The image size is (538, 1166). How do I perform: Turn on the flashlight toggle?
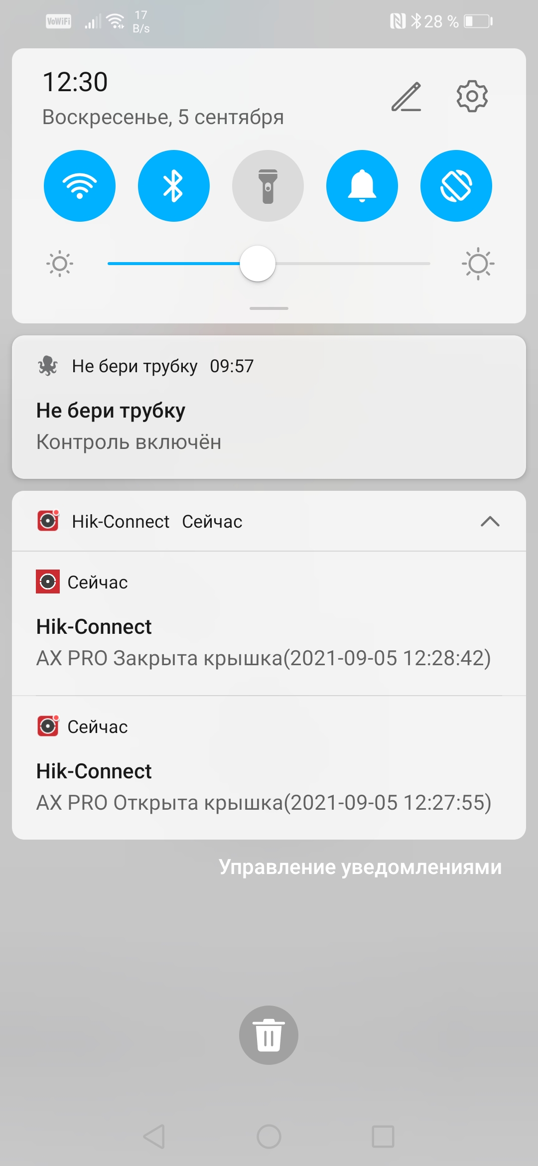[268, 186]
